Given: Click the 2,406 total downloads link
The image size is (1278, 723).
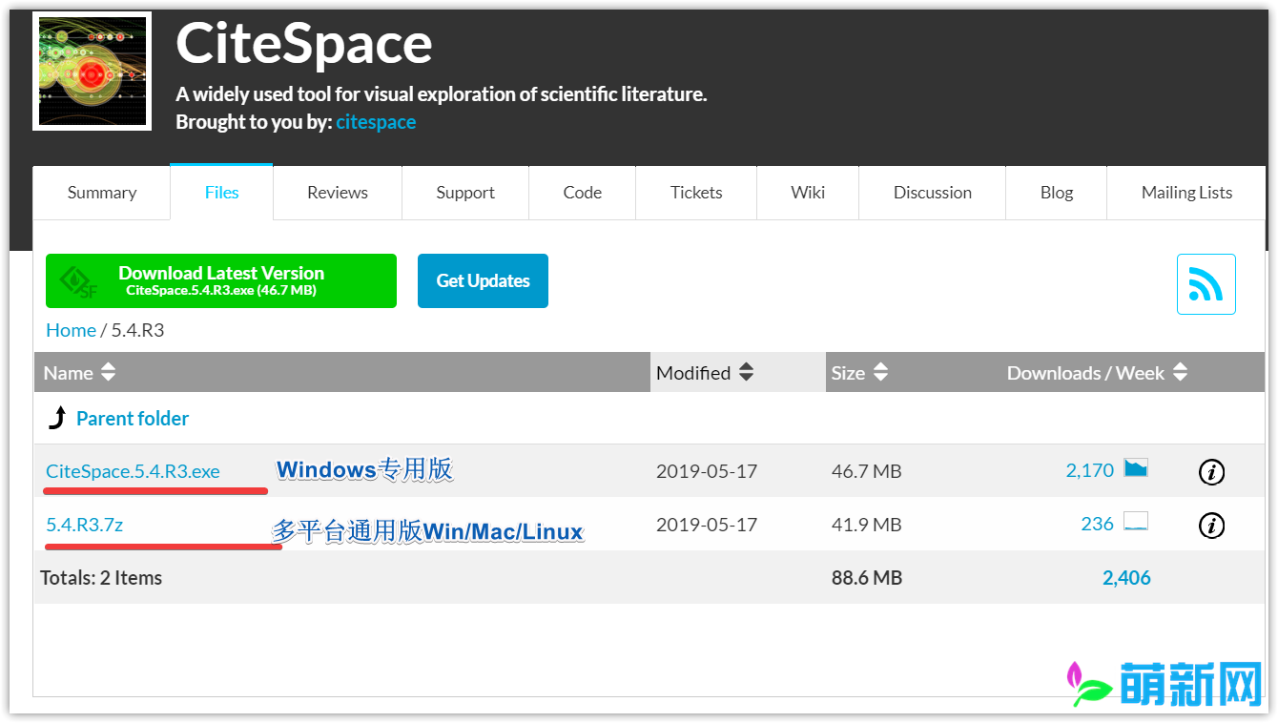Looking at the screenshot, I should [1126, 577].
